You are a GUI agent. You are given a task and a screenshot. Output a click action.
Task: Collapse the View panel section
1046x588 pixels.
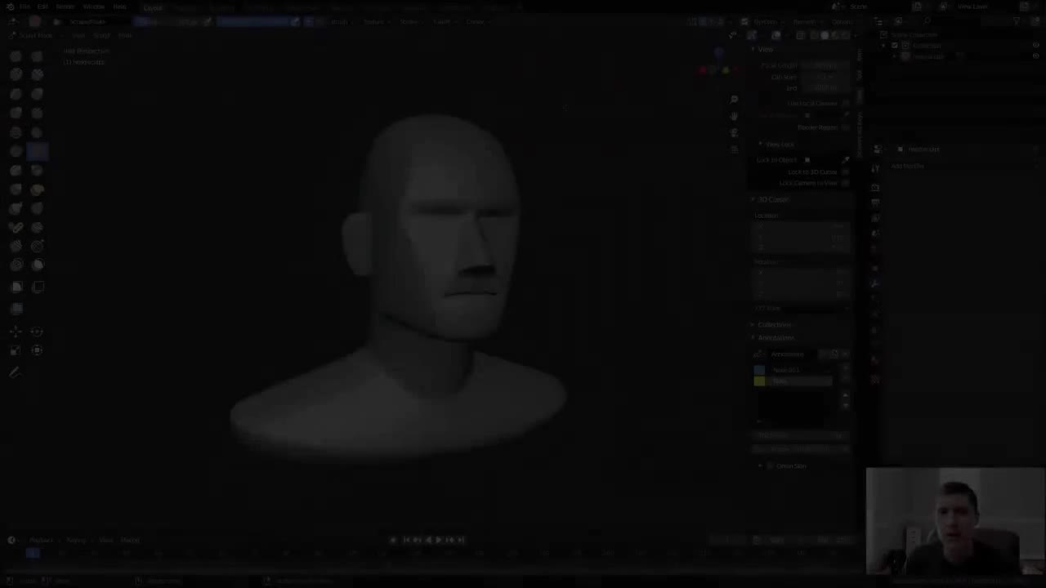tap(753, 49)
